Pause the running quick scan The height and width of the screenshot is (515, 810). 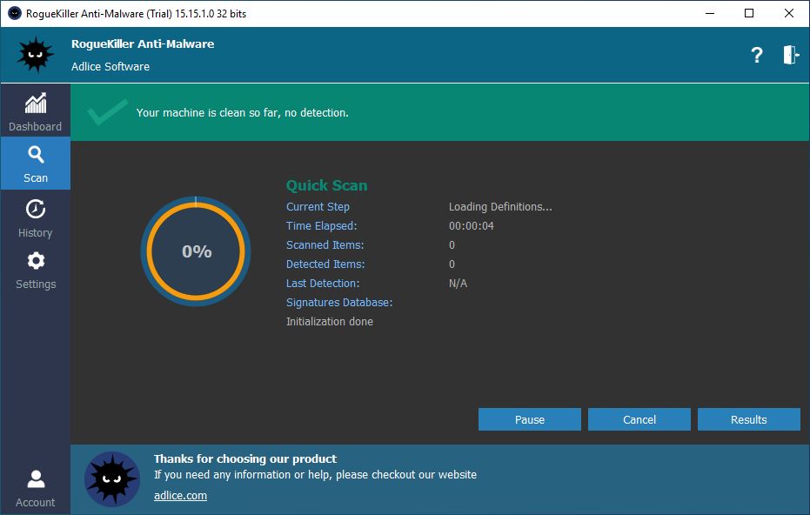(x=530, y=419)
